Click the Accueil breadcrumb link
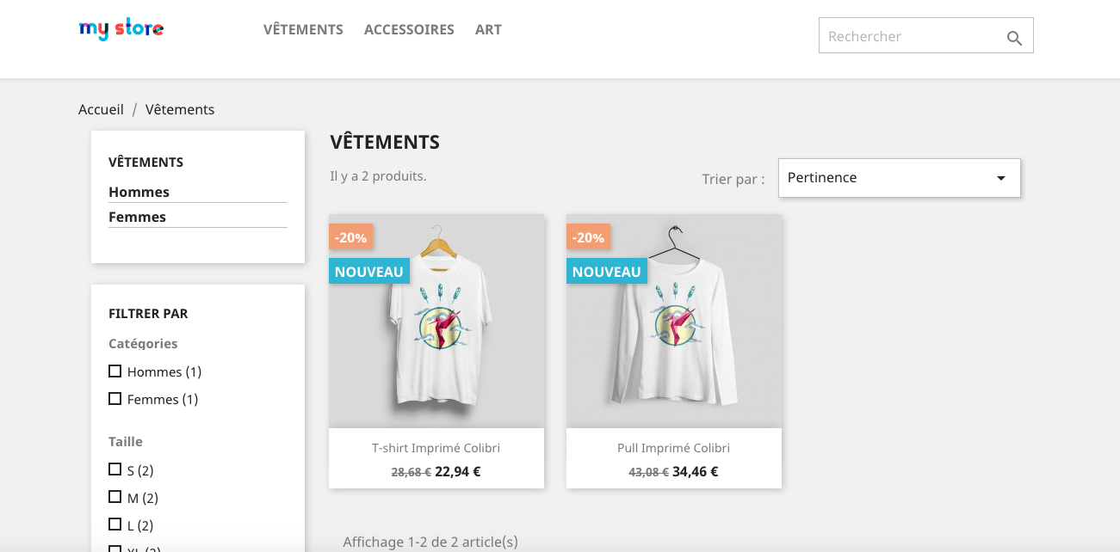This screenshot has width=1120, height=552. pos(101,109)
